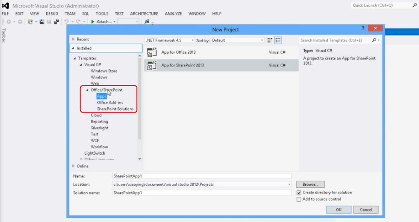Open the DEBUG menu
The width and height of the screenshot is (419, 222).
coord(52,13)
